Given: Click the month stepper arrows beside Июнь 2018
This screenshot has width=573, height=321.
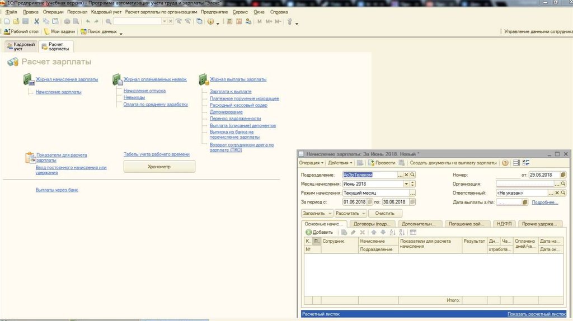Looking at the screenshot, I should (x=413, y=183).
